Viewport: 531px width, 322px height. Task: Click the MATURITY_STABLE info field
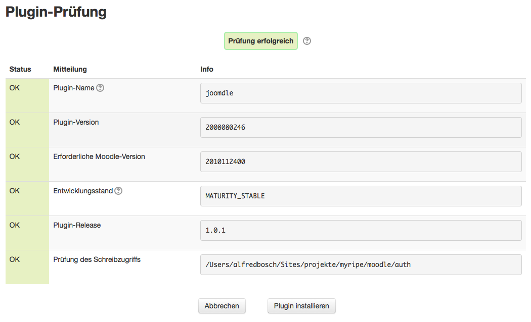tap(361, 196)
